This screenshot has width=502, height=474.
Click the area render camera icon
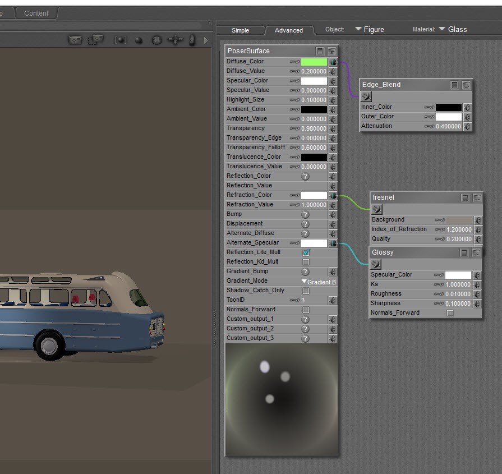point(95,40)
